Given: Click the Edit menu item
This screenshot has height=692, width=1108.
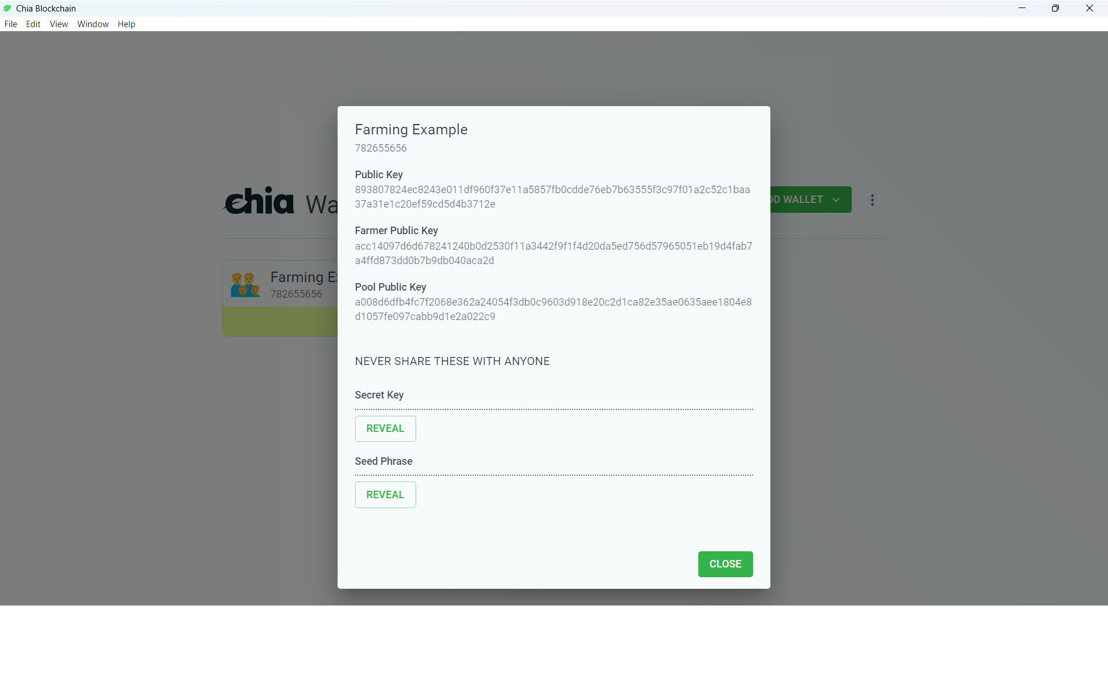Looking at the screenshot, I should pyautogui.click(x=32, y=24).
